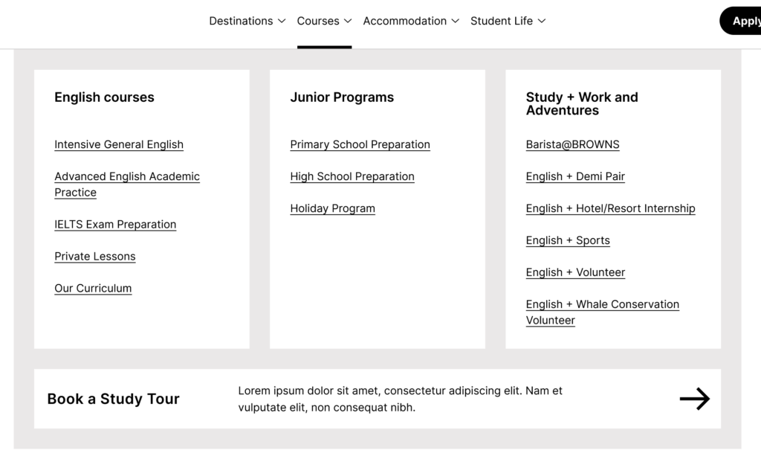
Task: Go to Holiday Program page
Action: 332,208
